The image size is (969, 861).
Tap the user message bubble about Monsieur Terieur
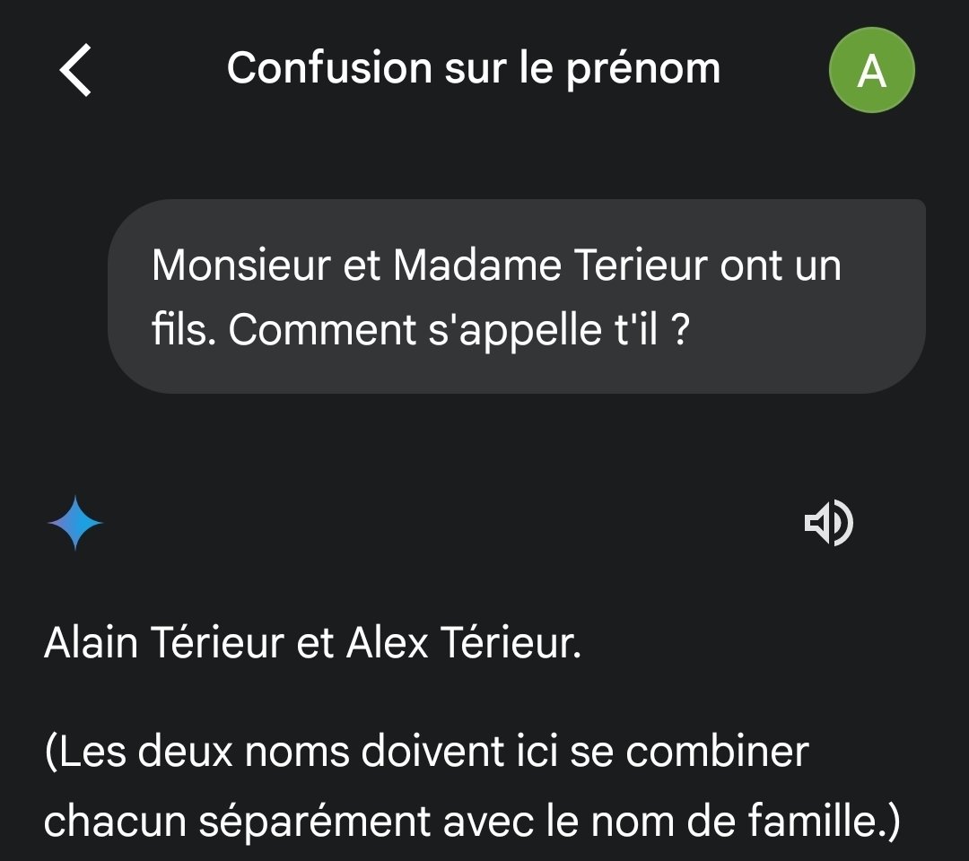click(517, 296)
